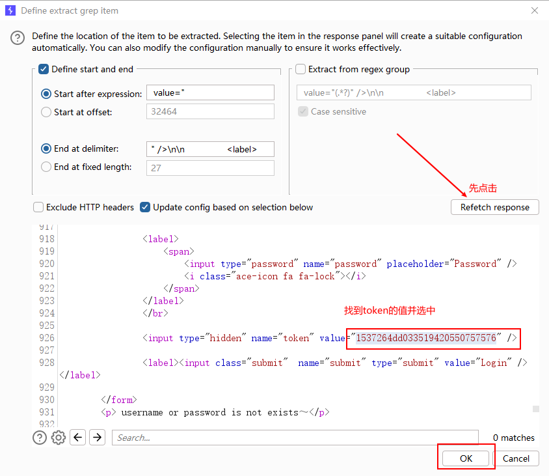Image resolution: width=549 pixels, height=476 pixels.
Task: Click the Burp lightning logo in title bar
Action: coord(10,10)
